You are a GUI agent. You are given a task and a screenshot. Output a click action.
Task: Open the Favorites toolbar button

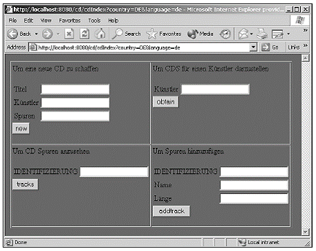164,34
